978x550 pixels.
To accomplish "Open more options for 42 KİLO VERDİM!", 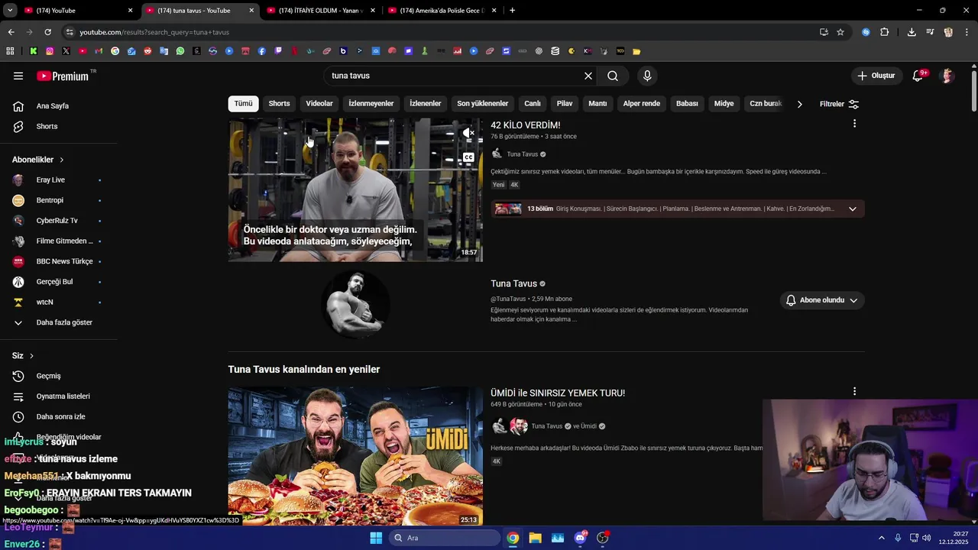I will coord(854,124).
